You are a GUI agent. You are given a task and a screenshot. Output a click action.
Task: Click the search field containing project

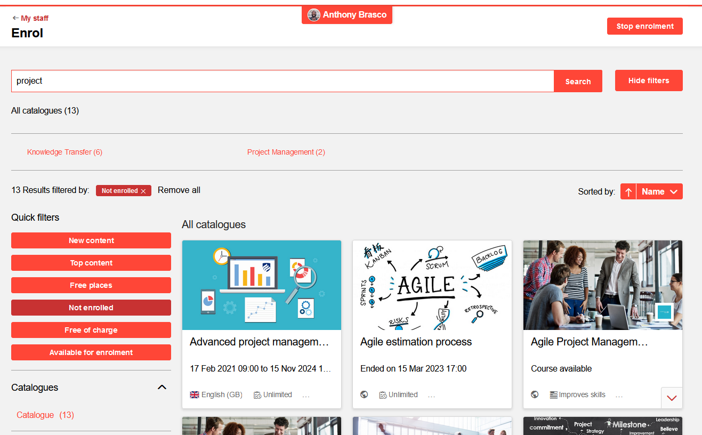pos(283,81)
